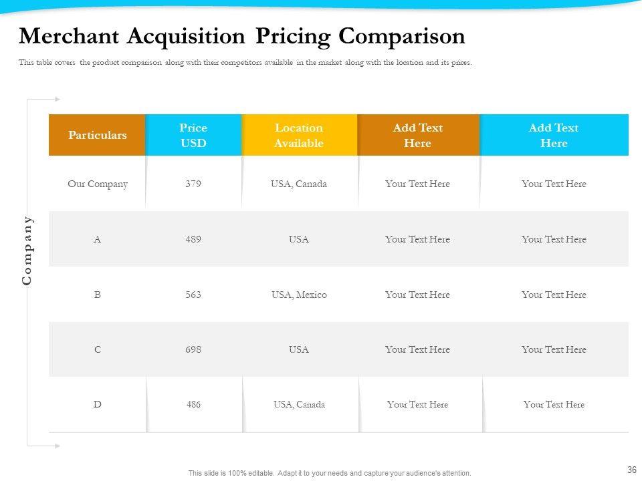Select the USA, Mexico location cell
This screenshot has height=481, width=642.
(x=299, y=295)
